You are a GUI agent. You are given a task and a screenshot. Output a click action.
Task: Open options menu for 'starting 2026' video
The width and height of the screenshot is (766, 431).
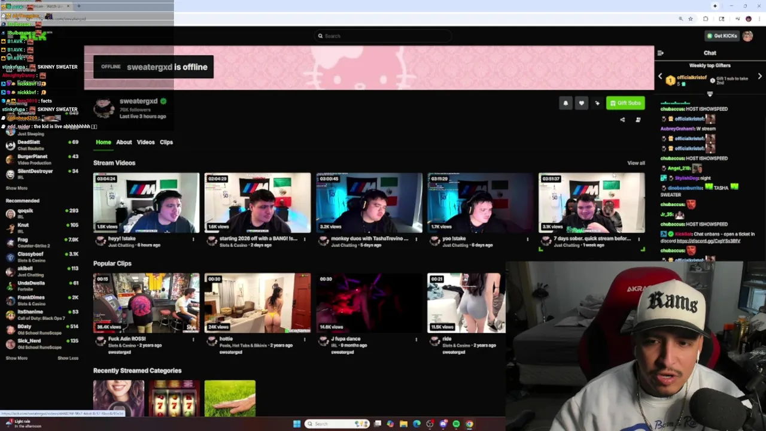[x=305, y=239]
